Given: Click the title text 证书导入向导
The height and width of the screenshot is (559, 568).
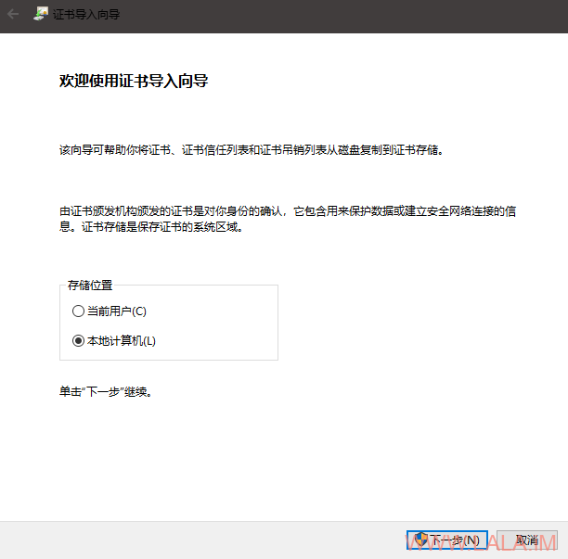Looking at the screenshot, I should pos(86,15).
